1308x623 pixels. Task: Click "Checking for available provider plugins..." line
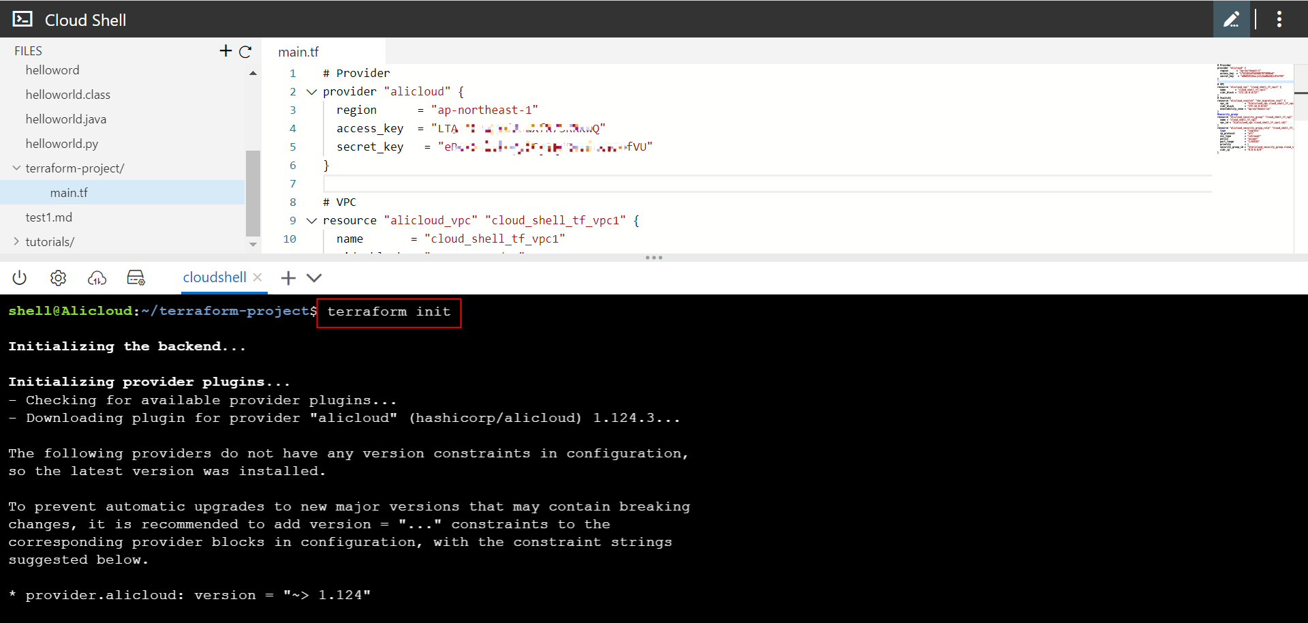(x=202, y=400)
